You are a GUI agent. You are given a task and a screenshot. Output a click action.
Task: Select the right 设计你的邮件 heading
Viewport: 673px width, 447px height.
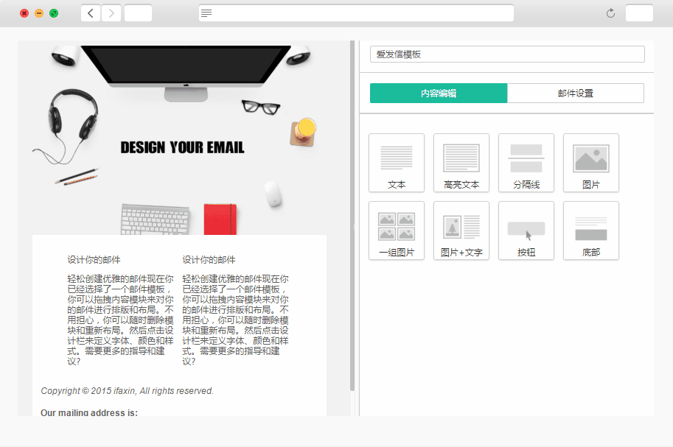209,259
